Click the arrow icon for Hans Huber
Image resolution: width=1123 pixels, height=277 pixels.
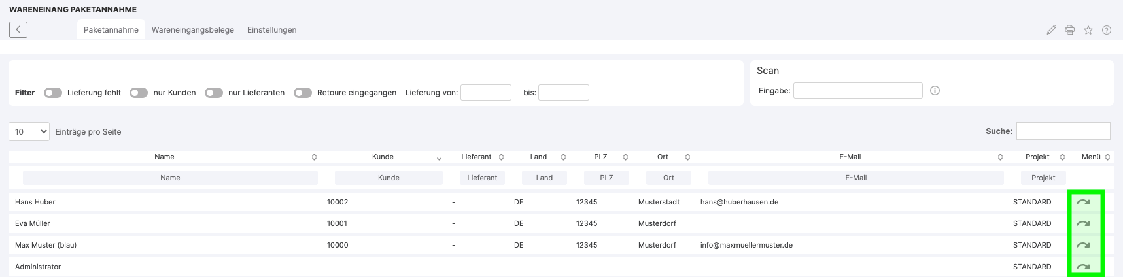1083,202
